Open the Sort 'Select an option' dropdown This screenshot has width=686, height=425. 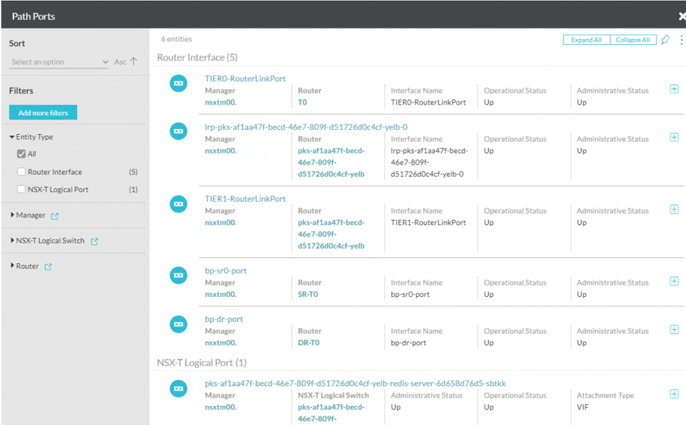click(x=59, y=62)
